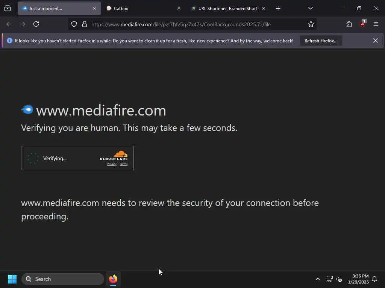Click the Cloudflare logo in widget
The image size is (385, 288).
114,156
